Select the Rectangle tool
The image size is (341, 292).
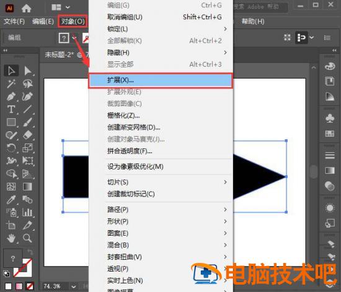(11, 122)
